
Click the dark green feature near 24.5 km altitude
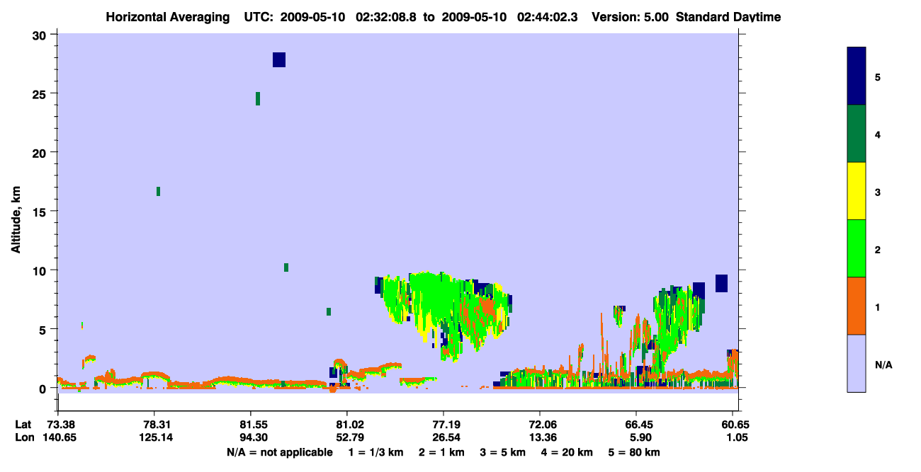pos(258,98)
